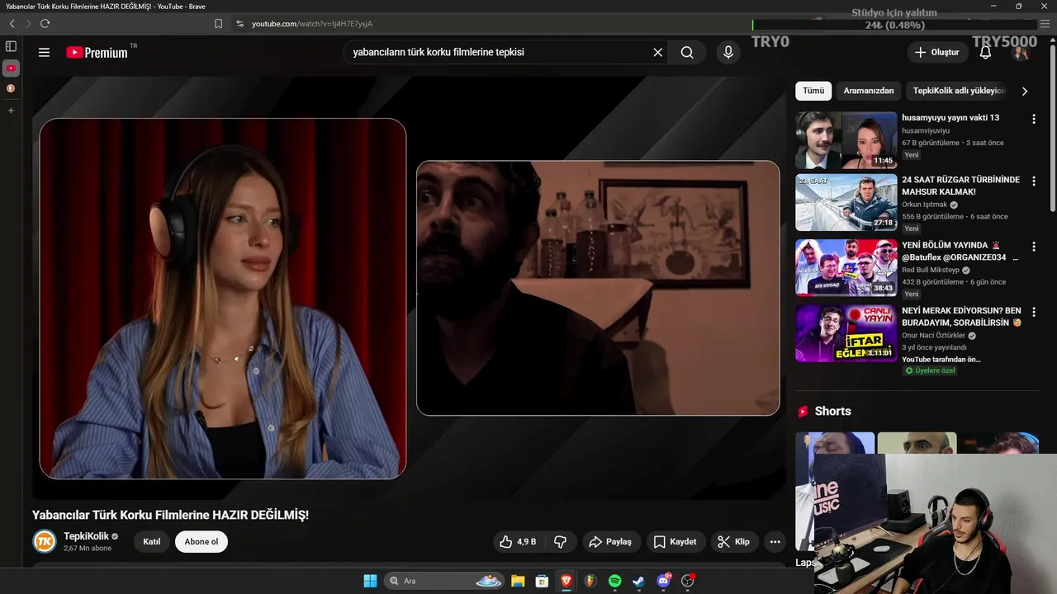This screenshot has height=594, width=1057.
Task: Open the Orkun Işıtmak channel link
Action: pos(924,205)
